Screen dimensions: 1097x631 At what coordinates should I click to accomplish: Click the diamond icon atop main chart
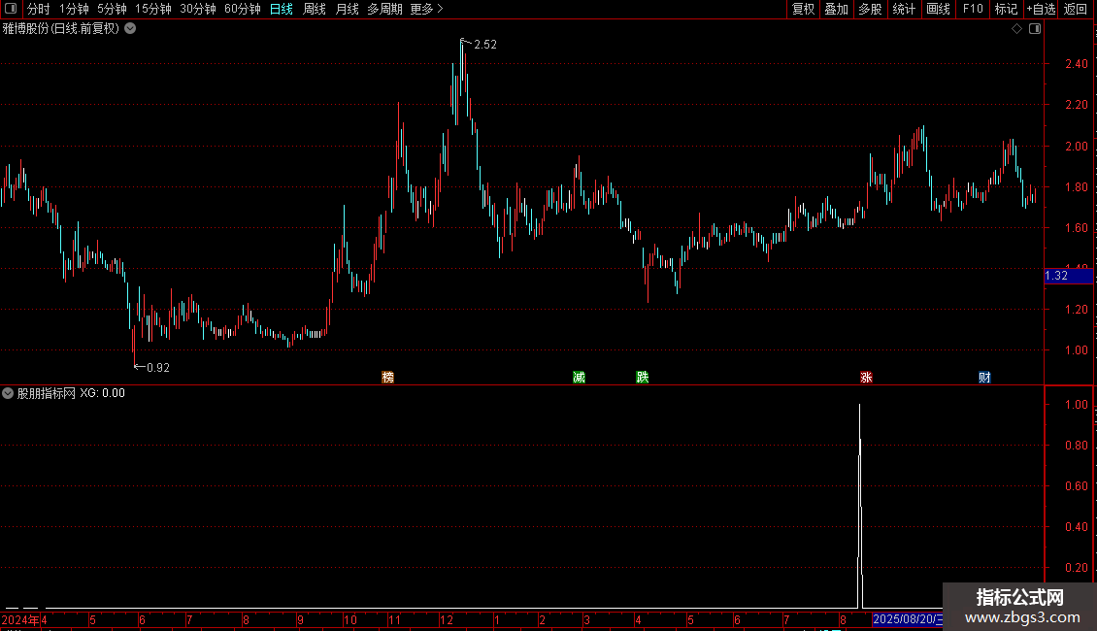[1017, 29]
